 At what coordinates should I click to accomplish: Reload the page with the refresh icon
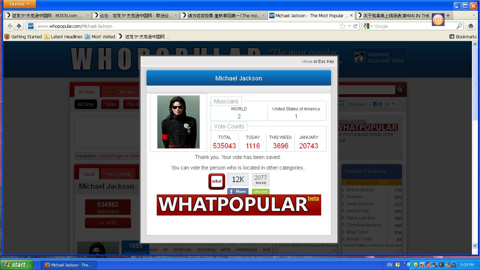[x=356, y=26]
